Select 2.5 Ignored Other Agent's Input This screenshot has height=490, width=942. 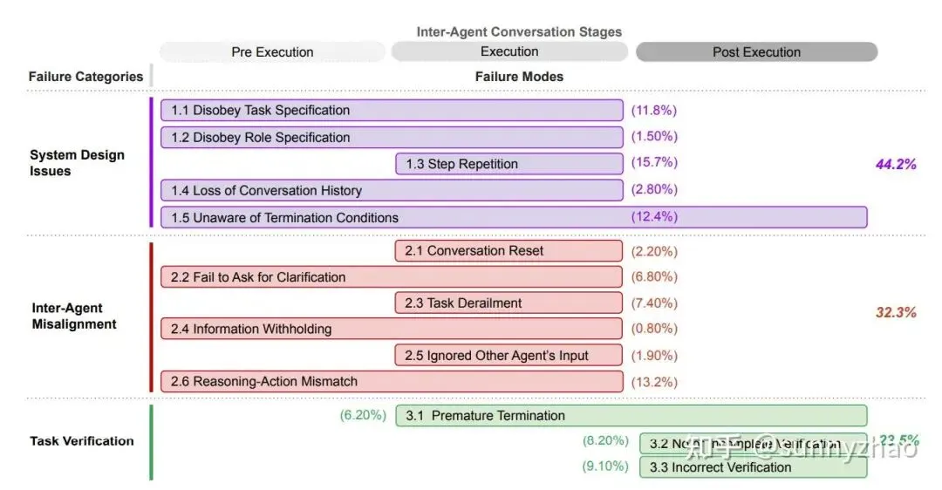[509, 356]
